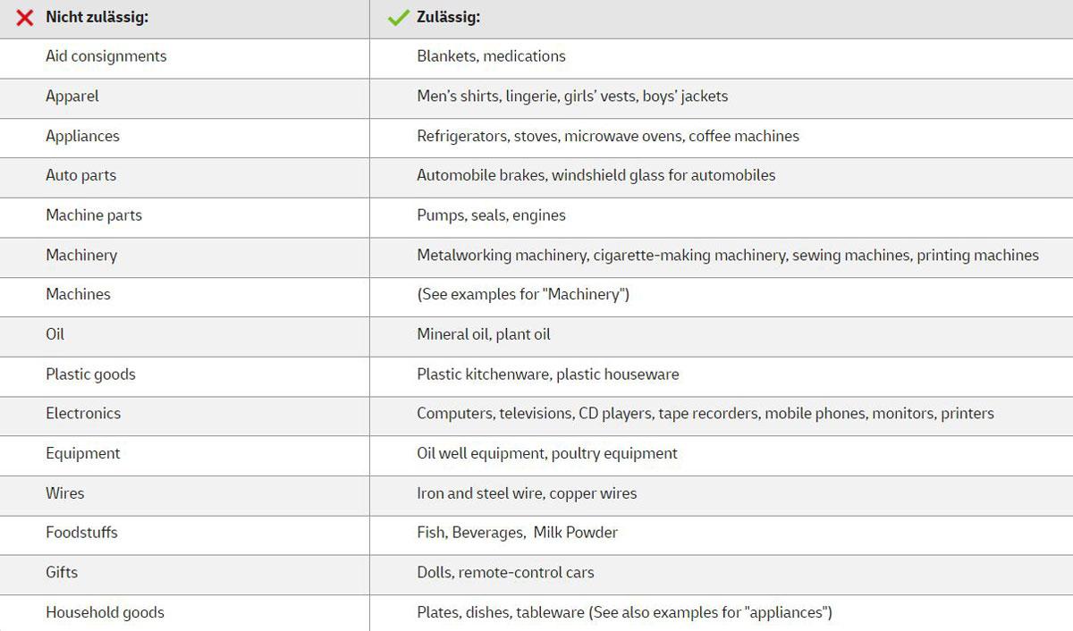1073x631 pixels.
Task: Select the 'Appliances' entry
Action: click(82, 136)
